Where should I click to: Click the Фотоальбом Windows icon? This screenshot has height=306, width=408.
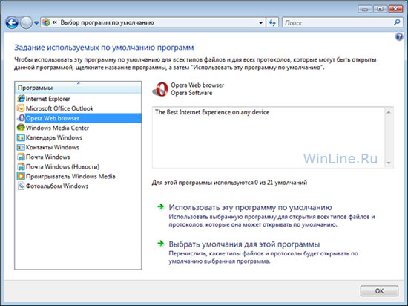pyautogui.click(x=21, y=186)
